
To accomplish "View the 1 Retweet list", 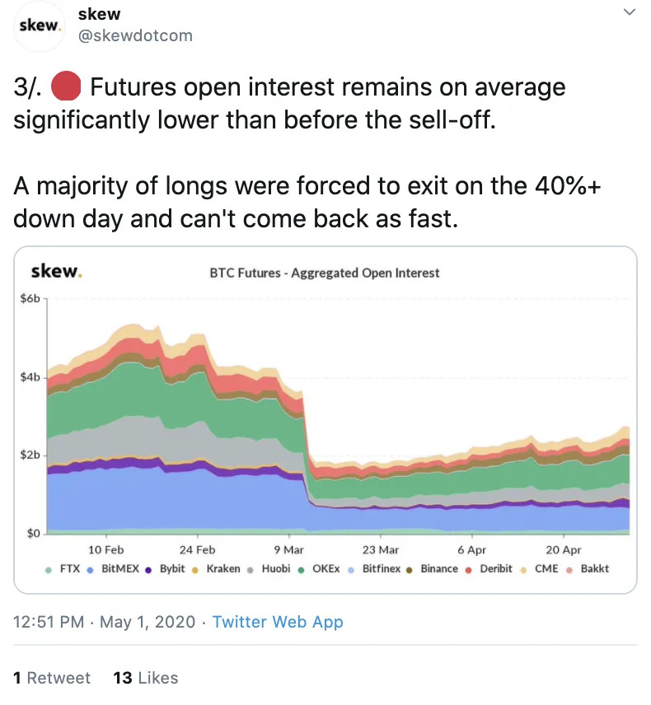I will coord(52,678).
